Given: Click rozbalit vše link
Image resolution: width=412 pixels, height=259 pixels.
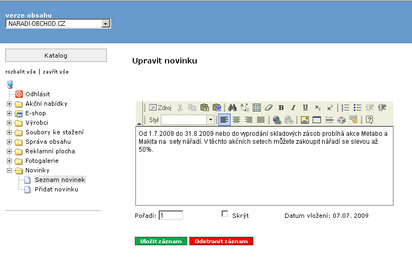Looking at the screenshot, I should [21, 71].
